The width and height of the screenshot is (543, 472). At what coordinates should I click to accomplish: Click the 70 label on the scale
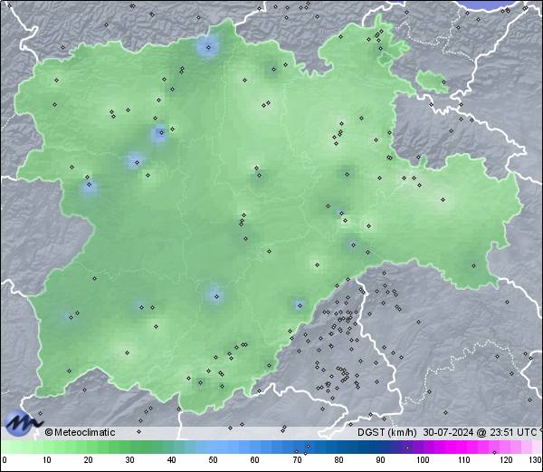point(297,460)
